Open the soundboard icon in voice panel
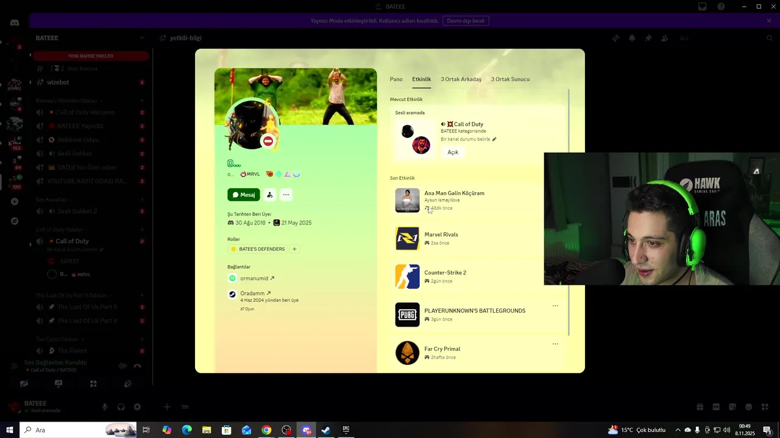Screen dimensions: 780x438 tap(128, 384)
